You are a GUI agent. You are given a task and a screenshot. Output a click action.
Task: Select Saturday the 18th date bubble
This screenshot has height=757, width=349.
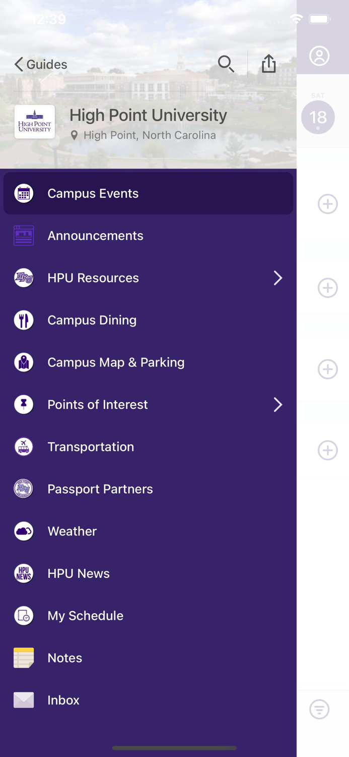click(318, 117)
